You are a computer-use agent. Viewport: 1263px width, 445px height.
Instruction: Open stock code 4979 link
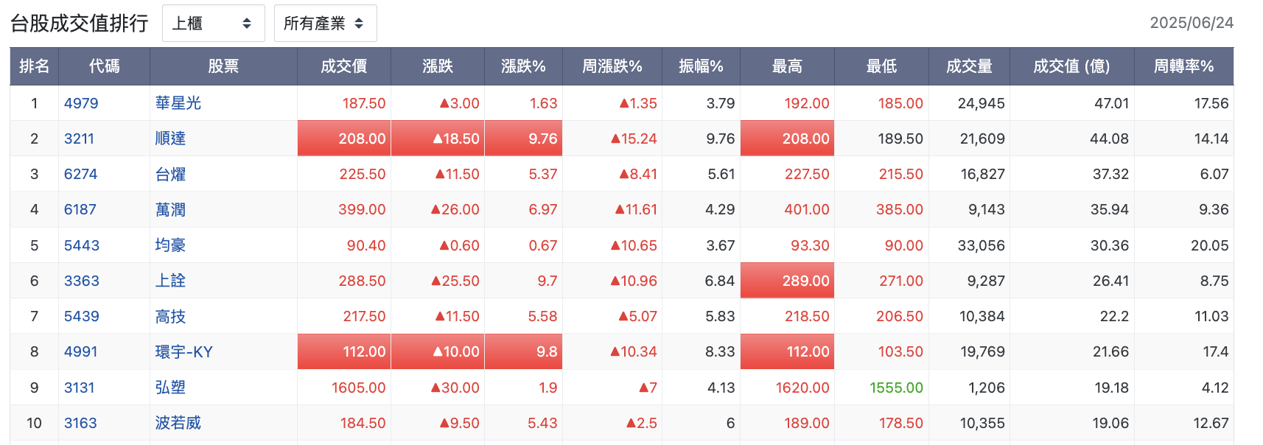81,103
